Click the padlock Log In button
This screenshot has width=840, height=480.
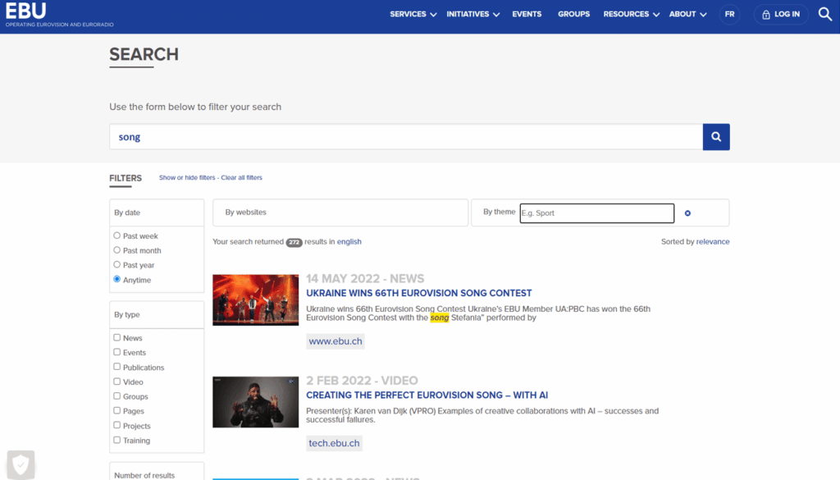point(780,14)
